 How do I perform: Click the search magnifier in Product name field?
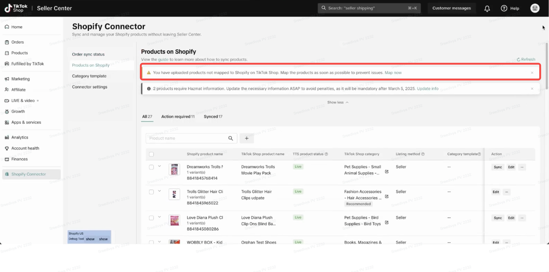[231, 138]
